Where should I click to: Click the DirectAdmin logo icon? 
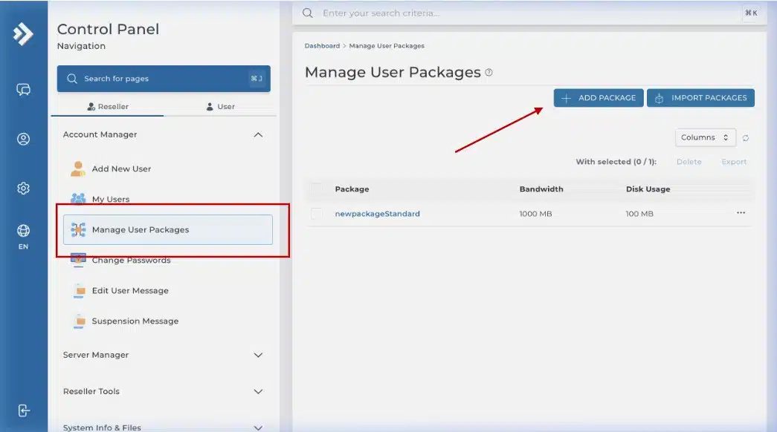[23, 34]
